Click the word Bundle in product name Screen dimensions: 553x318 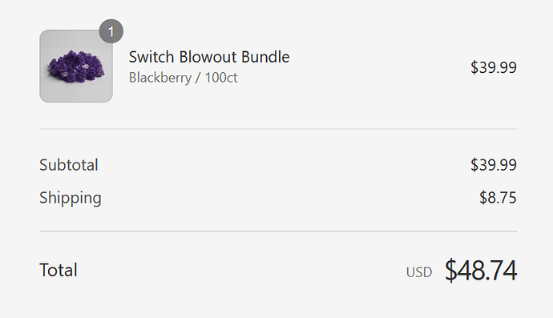[x=265, y=57]
